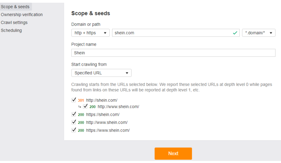This screenshot has width=281, height=163.
Task: Click the redirect arrow icon under http://shein.com/
Action: pos(80,107)
